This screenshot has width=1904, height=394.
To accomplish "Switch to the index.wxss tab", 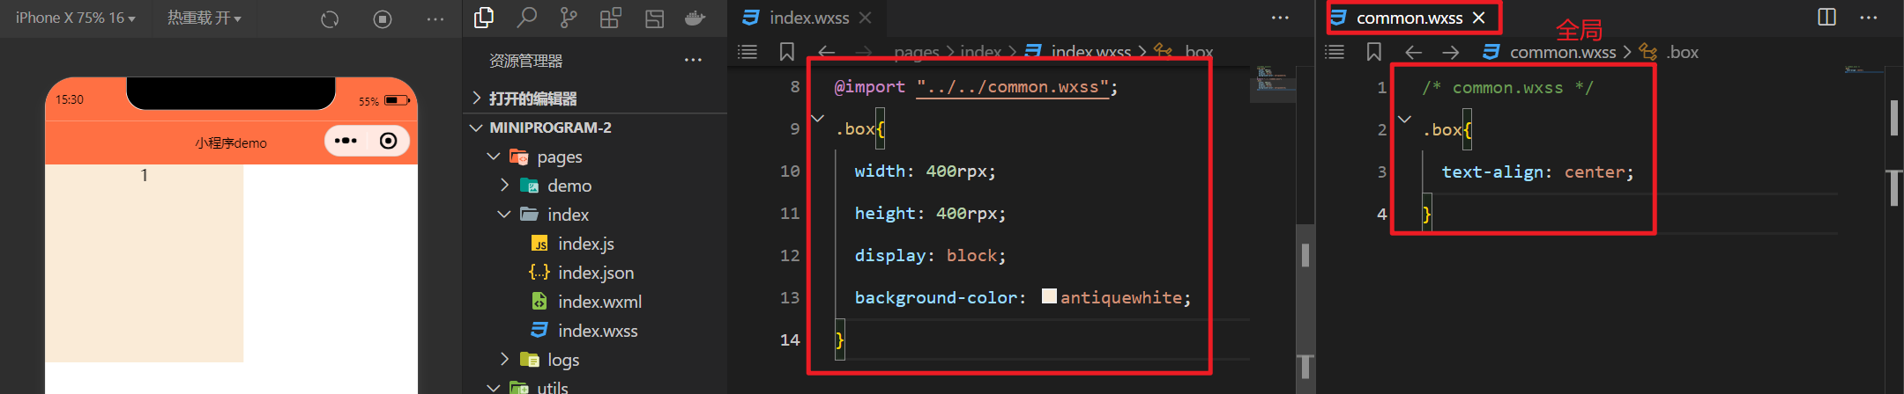I will pos(807,18).
